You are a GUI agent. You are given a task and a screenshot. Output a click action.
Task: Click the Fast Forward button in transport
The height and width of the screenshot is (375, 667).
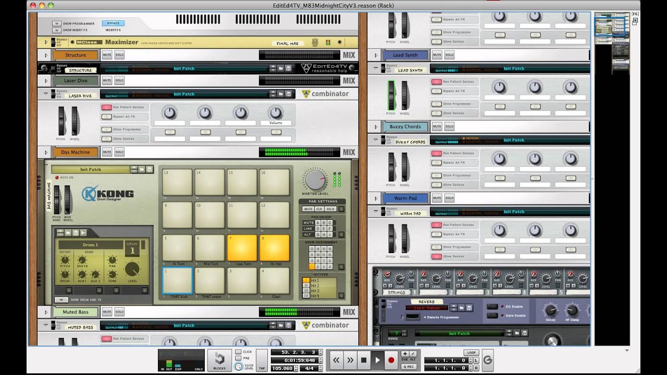pyautogui.click(x=350, y=360)
